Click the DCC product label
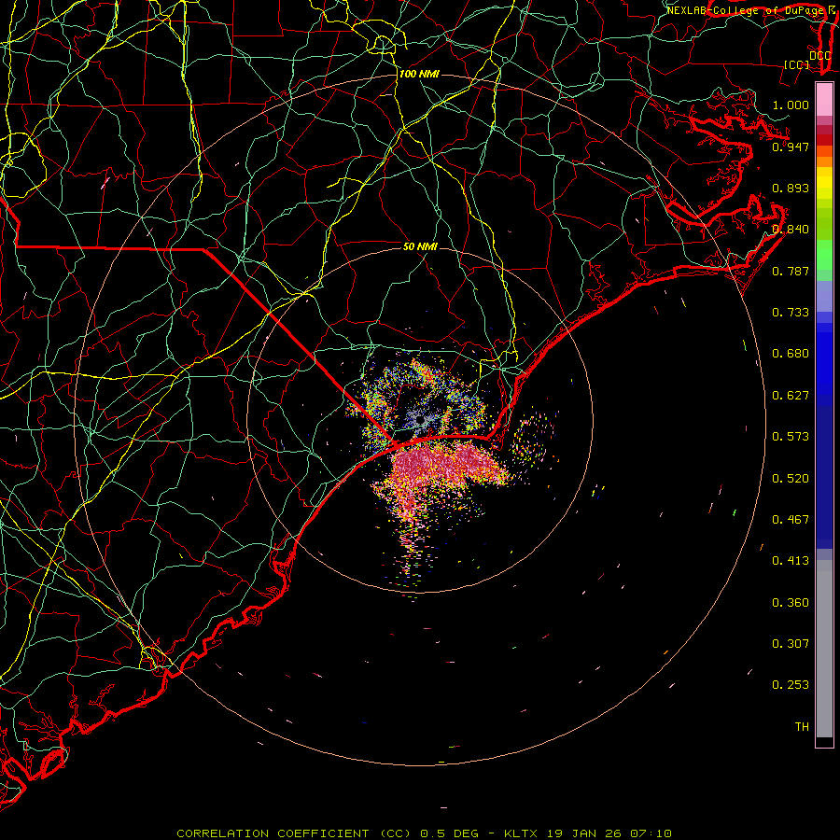 point(819,56)
